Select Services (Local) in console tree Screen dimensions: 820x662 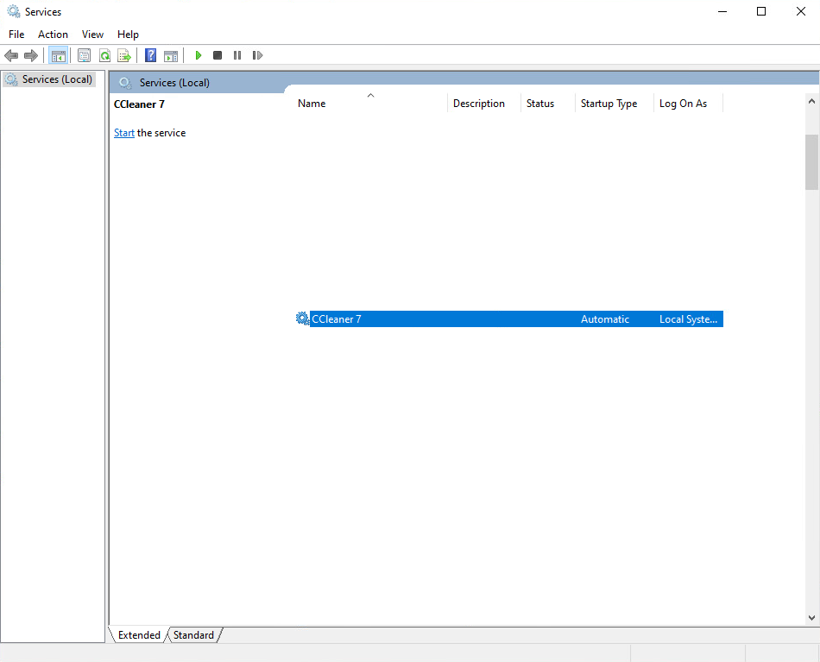pyautogui.click(x=57, y=79)
